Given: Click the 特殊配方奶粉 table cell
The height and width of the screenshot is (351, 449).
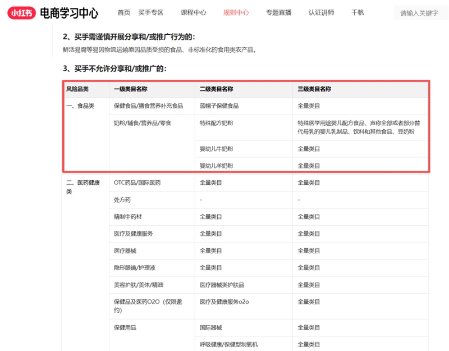Looking at the screenshot, I should [x=216, y=122].
